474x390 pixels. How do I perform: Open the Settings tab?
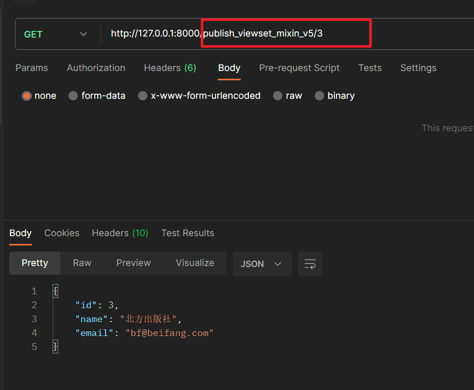pos(418,67)
